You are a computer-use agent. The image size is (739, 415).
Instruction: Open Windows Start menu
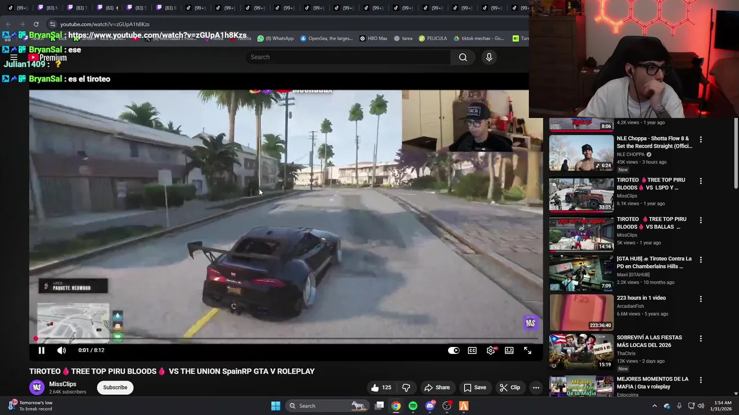click(275, 406)
